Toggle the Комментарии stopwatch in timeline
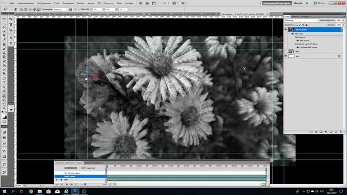The height and width of the screenshot is (195, 347). click(x=66, y=173)
